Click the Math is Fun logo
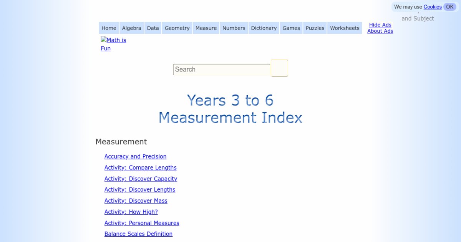 coord(113,44)
